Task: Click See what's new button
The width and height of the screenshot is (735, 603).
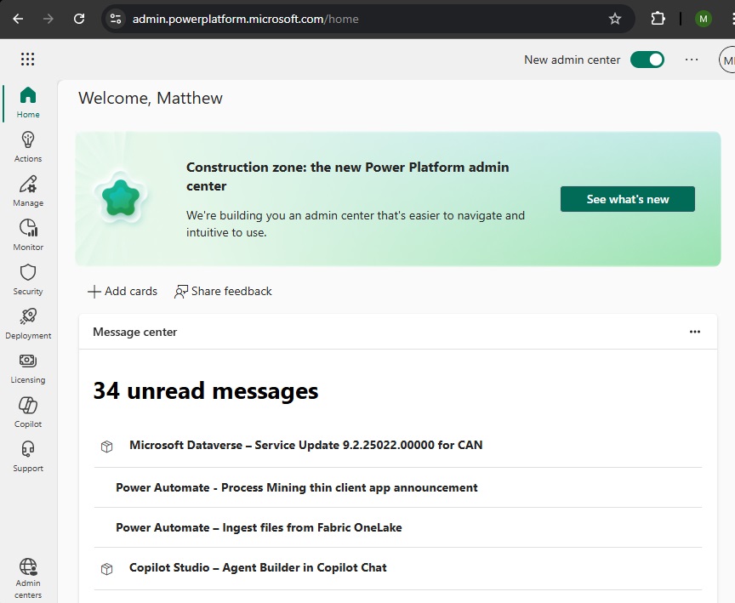Action: pyautogui.click(x=628, y=199)
